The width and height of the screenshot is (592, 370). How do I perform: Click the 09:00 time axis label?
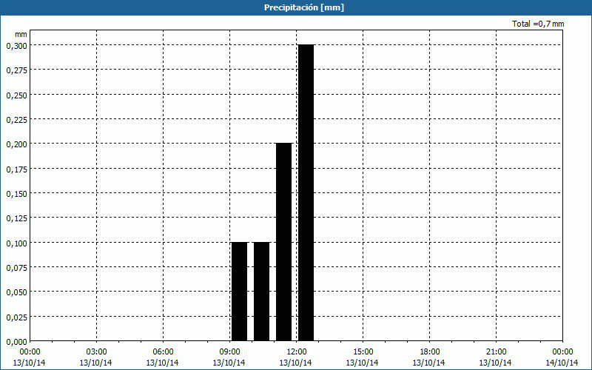point(229,352)
